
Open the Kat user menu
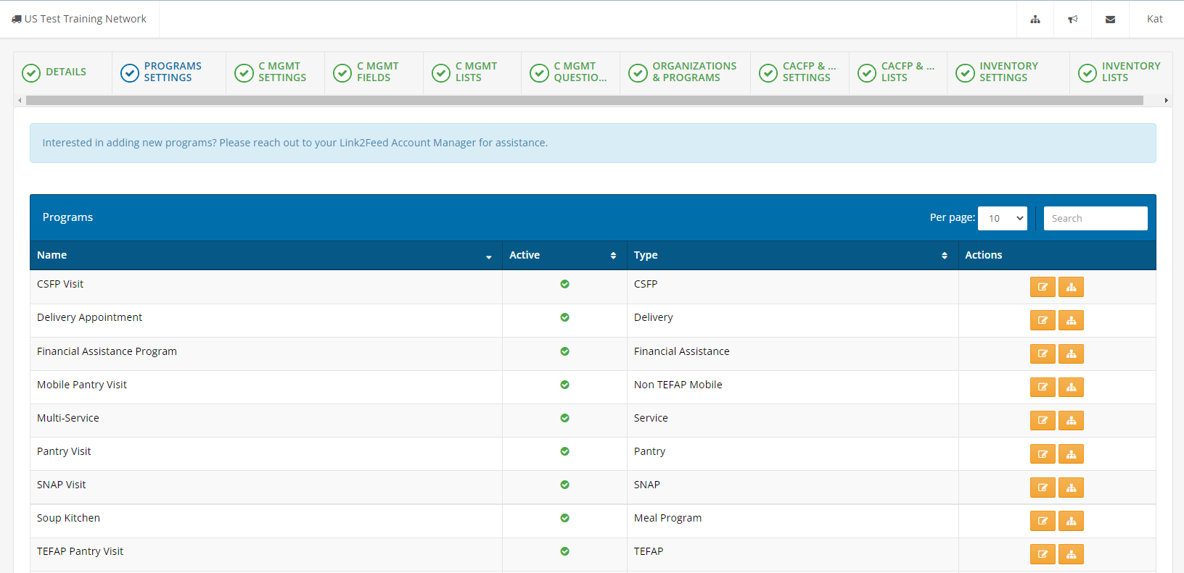[x=1154, y=20]
